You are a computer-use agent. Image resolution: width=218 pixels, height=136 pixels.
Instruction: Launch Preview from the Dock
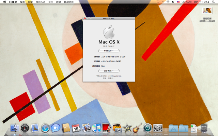point(86,128)
